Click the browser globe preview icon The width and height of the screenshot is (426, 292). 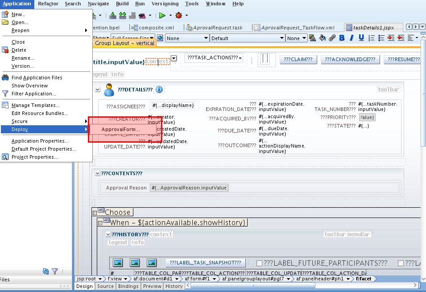(160, 38)
